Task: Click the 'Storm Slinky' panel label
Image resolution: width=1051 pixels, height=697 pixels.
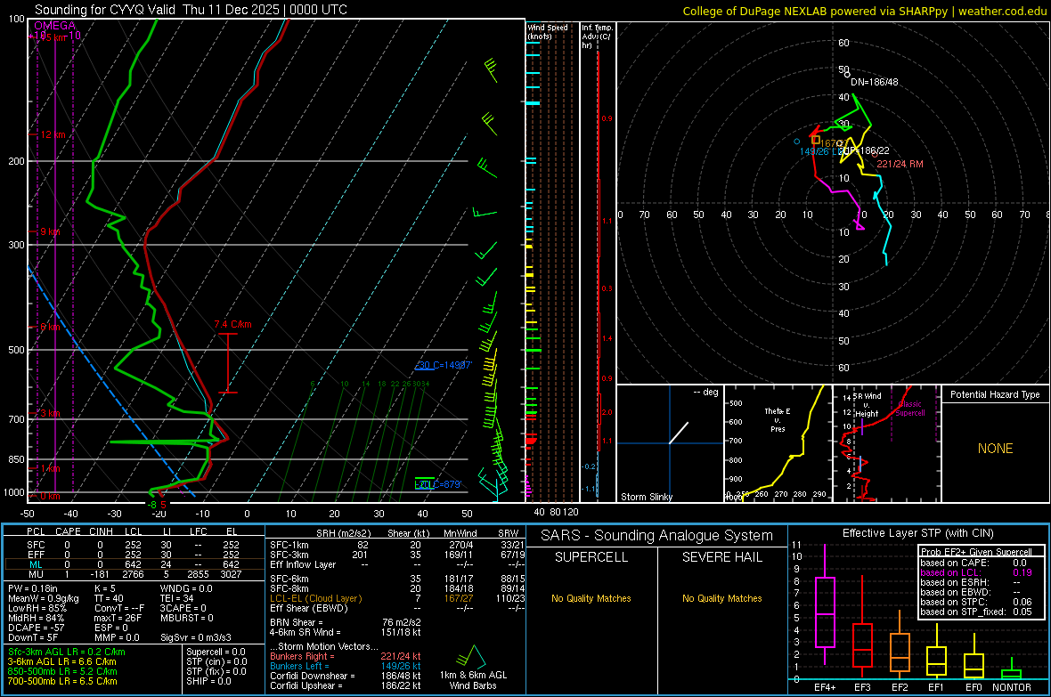Action: (646, 497)
